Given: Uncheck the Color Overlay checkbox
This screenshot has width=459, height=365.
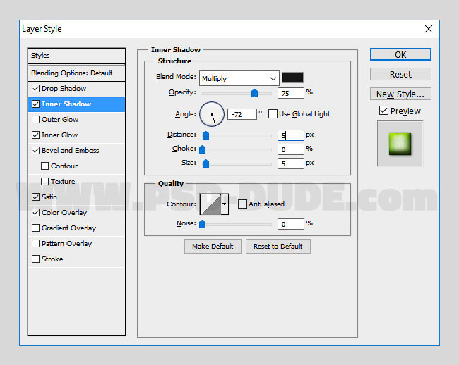Looking at the screenshot, I should (36, 212).
